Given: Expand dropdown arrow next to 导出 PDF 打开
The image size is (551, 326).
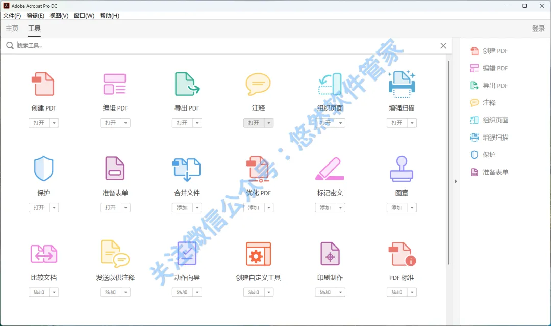Looking at the screenshot, I should (197, 123).
